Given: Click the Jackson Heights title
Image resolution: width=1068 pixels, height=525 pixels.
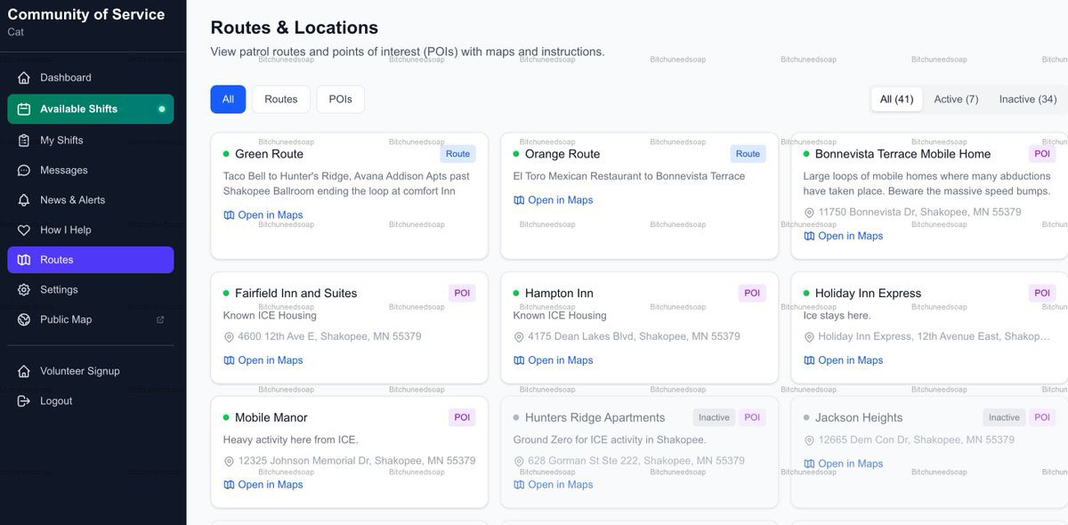Looking at the screenshot, I should [859, 418].
